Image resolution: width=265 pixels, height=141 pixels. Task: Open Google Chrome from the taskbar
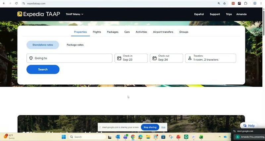tap(133, 137)
